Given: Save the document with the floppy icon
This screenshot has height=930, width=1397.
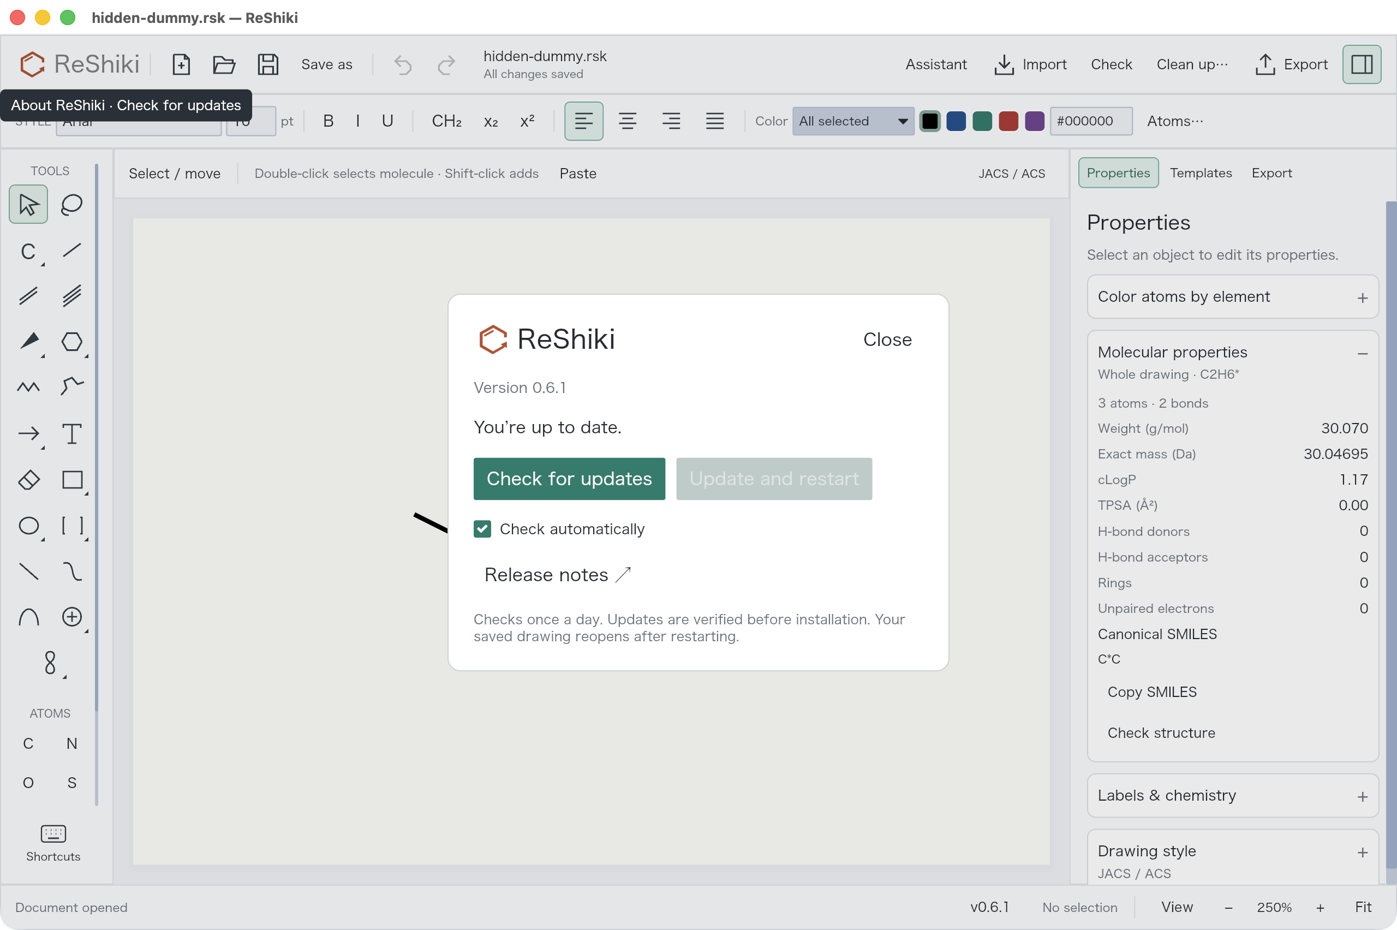Looking at the screenshot, I should 268,64.
